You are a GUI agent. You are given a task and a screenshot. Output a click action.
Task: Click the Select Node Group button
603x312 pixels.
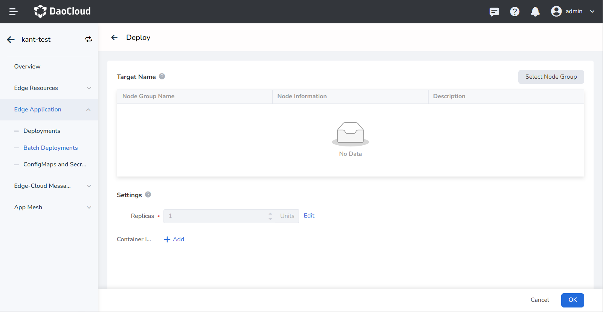551,77
